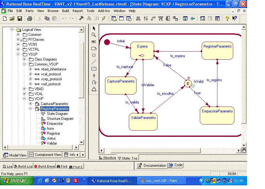Click the context help pointer icon

(235, 18)
